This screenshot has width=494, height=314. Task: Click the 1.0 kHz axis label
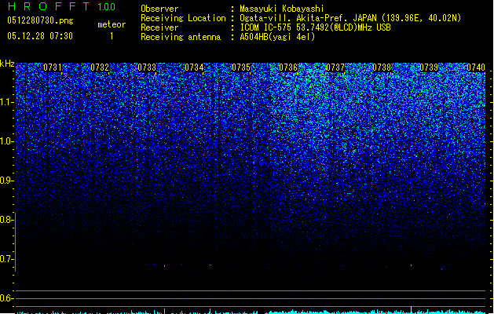pyautogui.click(x=6, y=141)
